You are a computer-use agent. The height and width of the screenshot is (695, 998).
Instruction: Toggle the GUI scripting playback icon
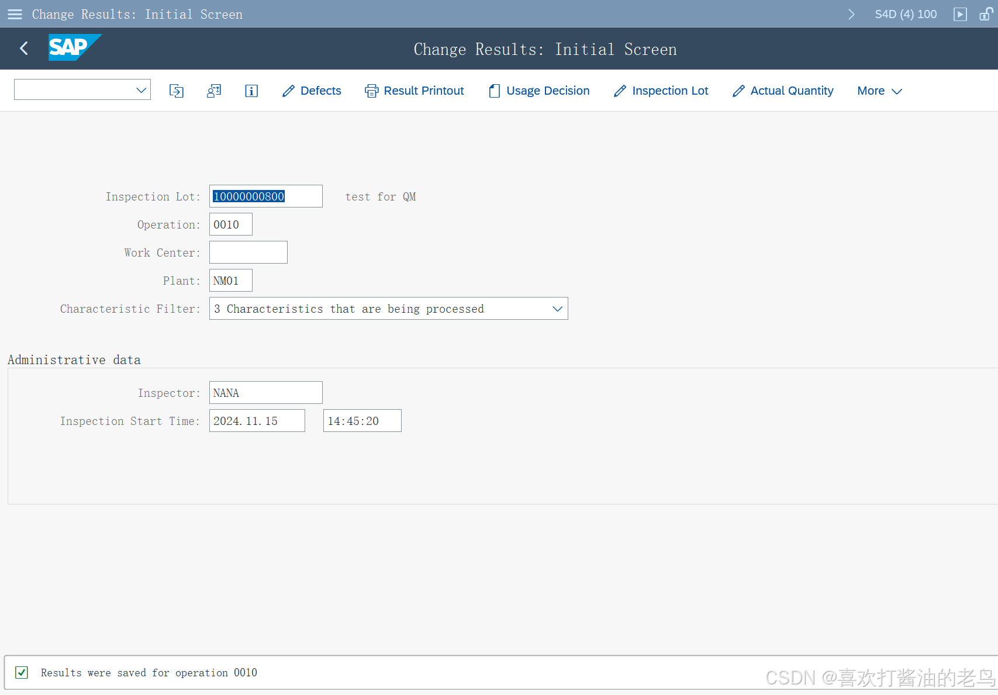960,14
